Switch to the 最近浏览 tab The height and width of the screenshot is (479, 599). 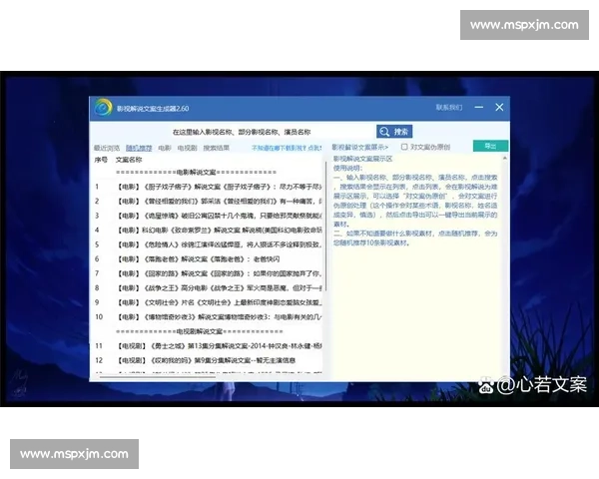click(x=107, y=148)
